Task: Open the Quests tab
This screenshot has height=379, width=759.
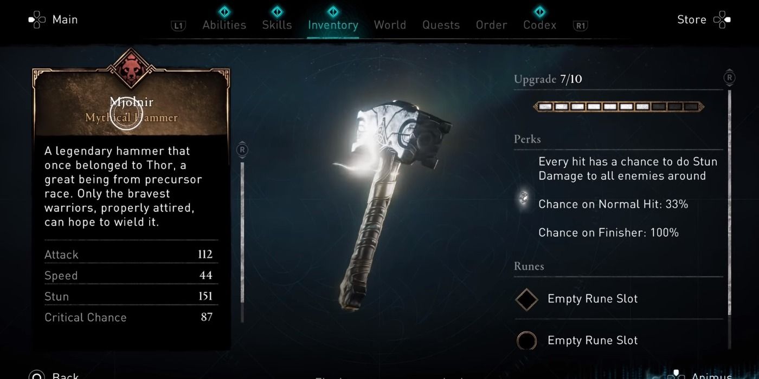Action: (441, 25)
